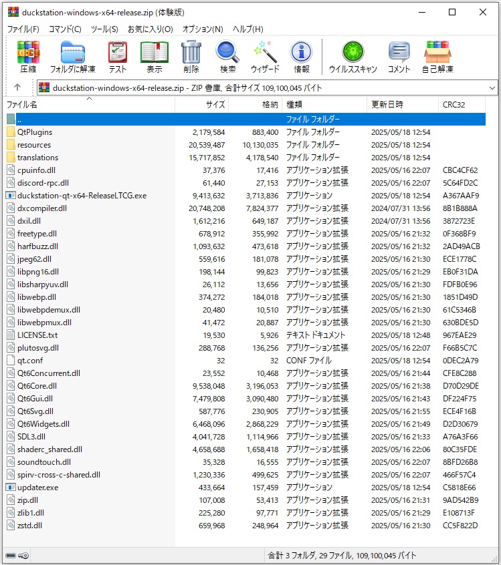Select dxil.dll file row

pyautogui.click(x=245, y=220)
